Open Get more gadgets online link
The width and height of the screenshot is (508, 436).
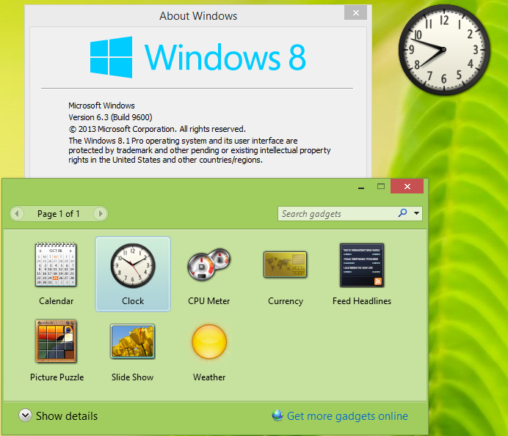tap(346, 416)
